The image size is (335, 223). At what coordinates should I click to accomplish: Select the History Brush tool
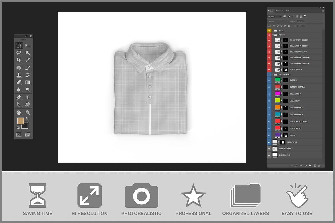point(28,75)
